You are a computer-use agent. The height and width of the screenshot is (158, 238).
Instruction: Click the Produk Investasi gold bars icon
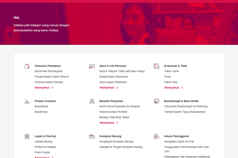point(27,101)
